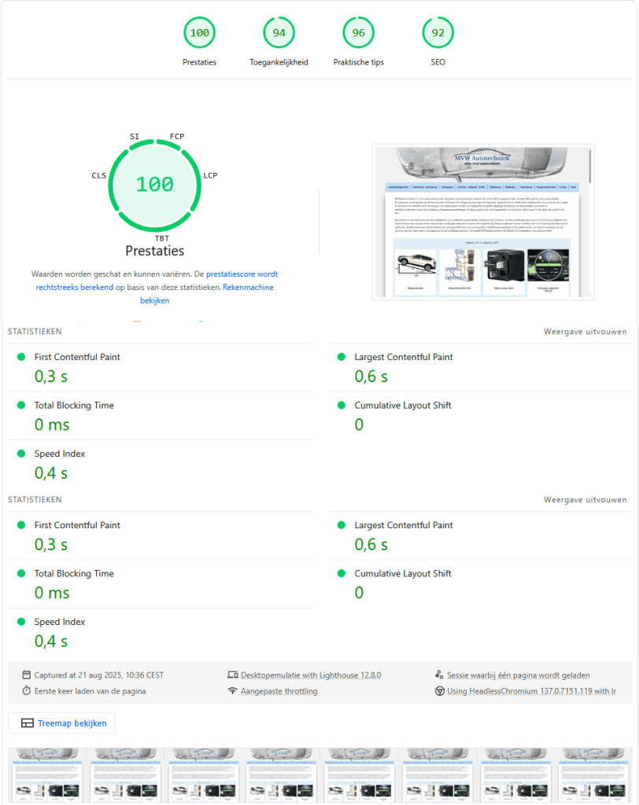Open the 'prestatiescore wordt rechtstreeks berekend' link
The height and width of the screenshot is (805, 639).
coord(157,281)
